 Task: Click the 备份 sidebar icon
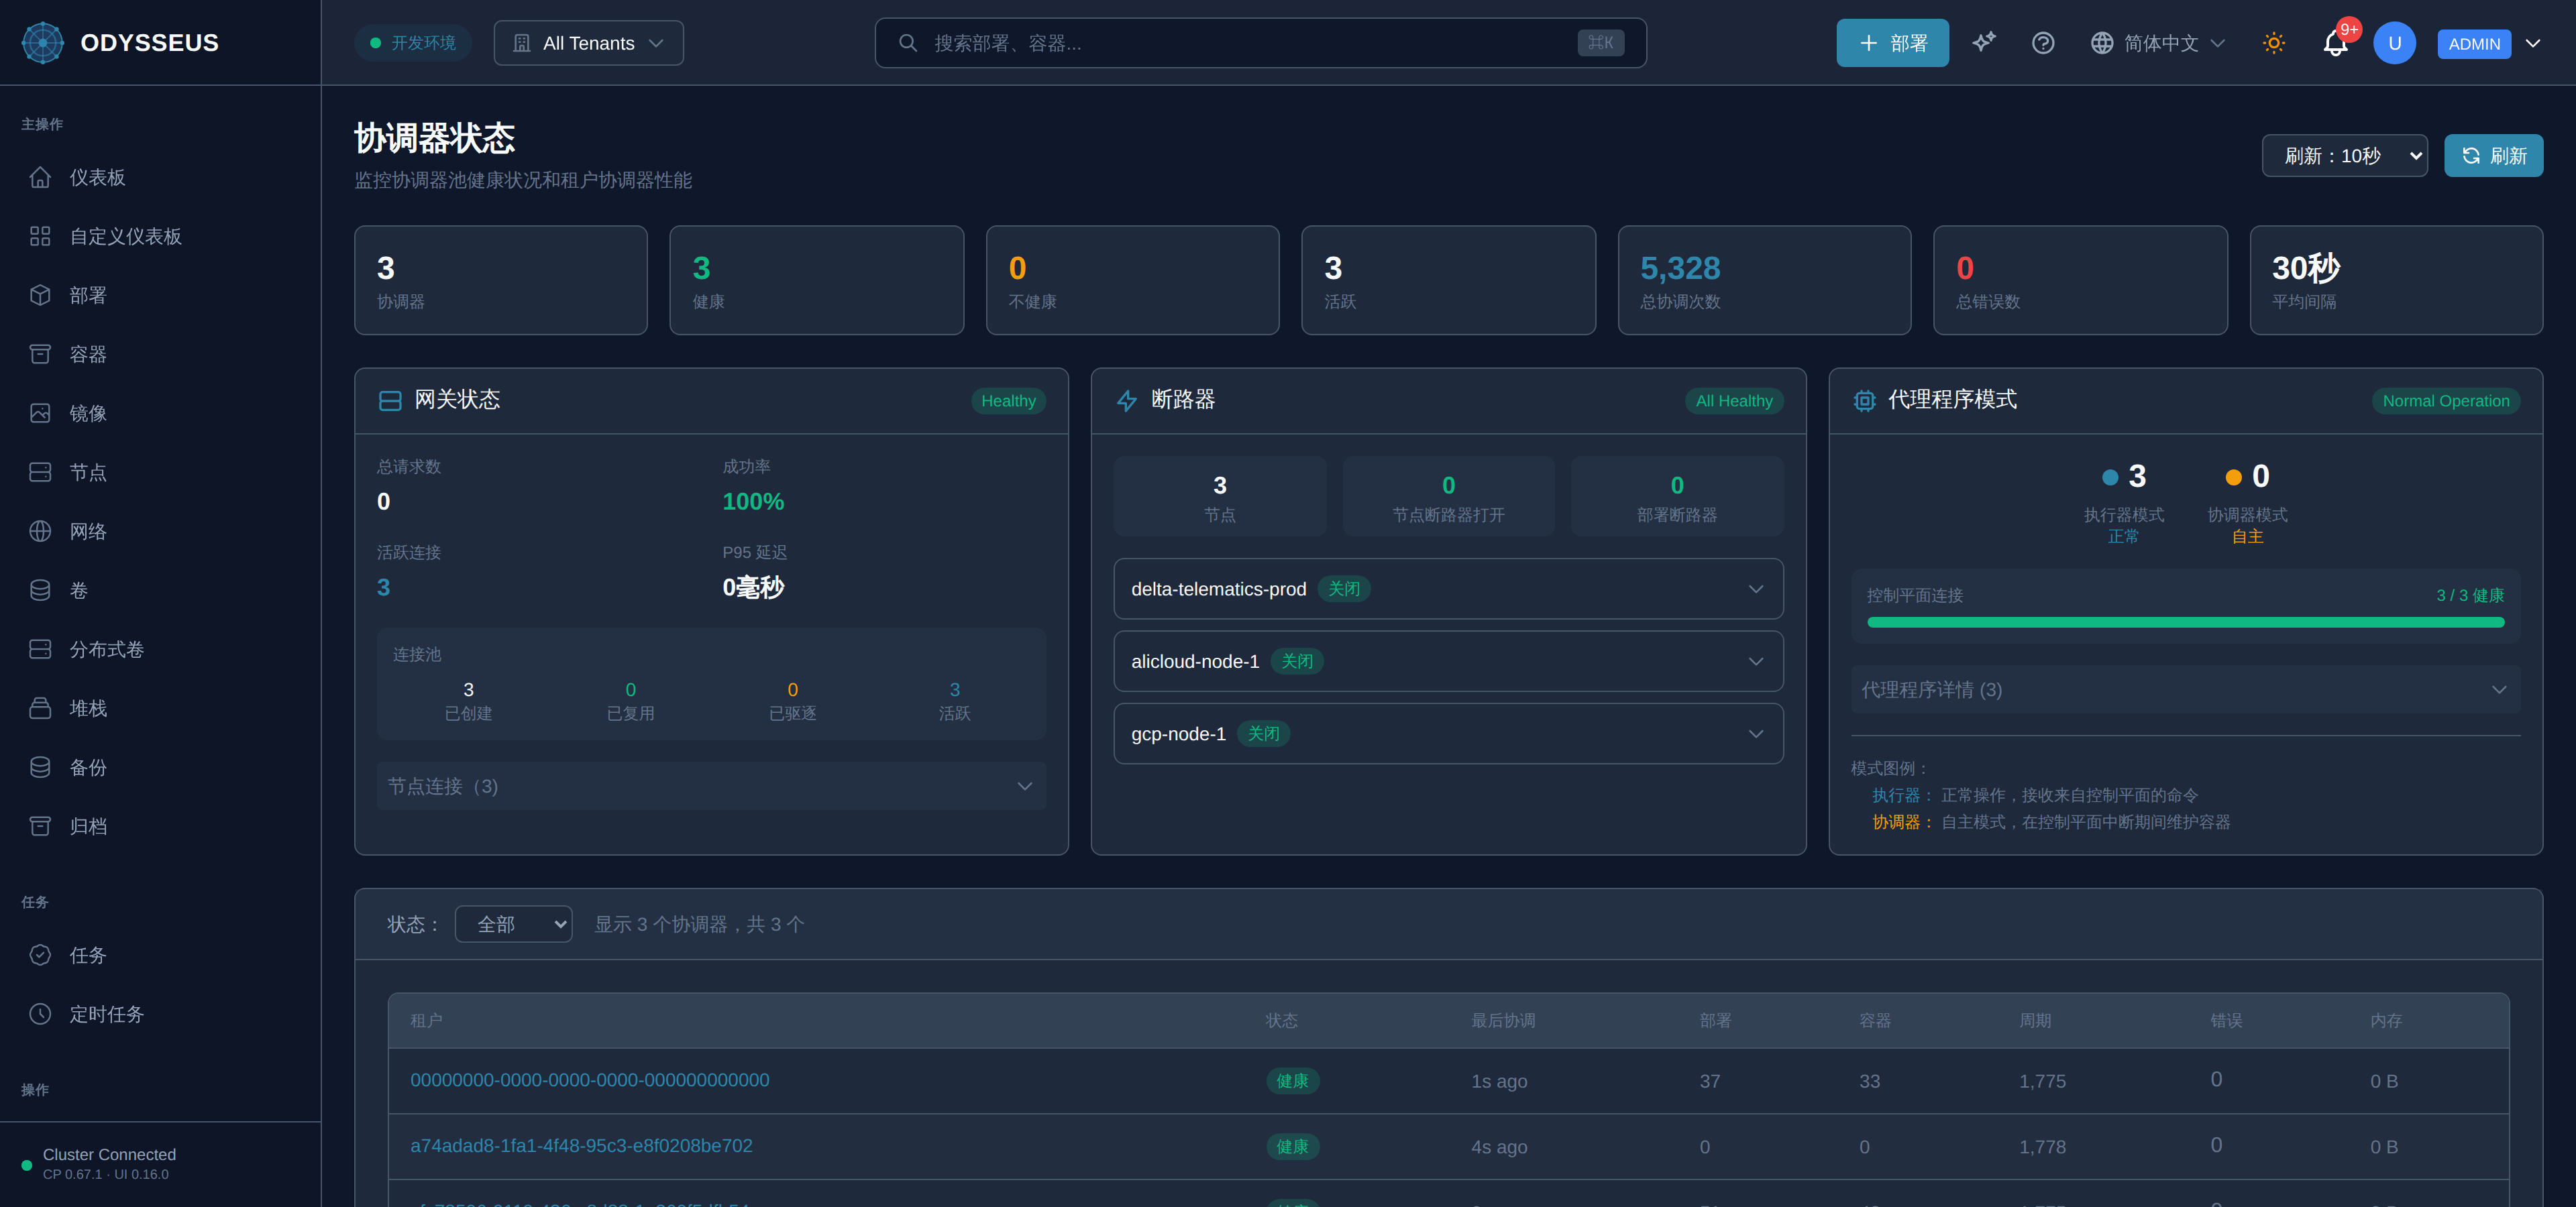click(x=40, y=766)
